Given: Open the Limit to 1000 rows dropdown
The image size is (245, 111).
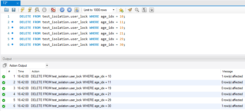Looking at the screenshot, I should pos(99,10).
